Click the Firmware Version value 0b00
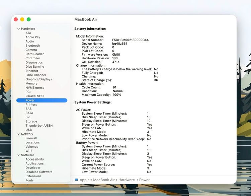 coord(116,55)
